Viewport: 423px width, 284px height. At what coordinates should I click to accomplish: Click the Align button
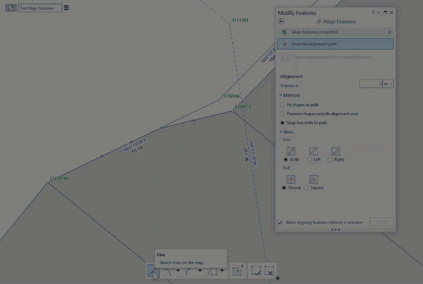tap(381, 221)
